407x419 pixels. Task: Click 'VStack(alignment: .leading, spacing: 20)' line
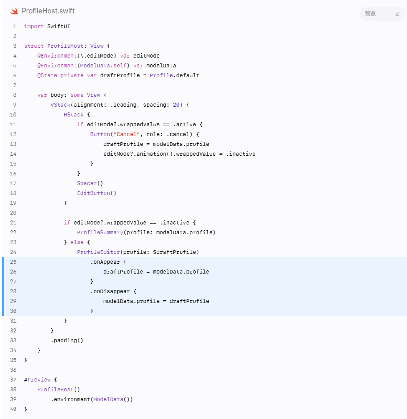[120, 105]
